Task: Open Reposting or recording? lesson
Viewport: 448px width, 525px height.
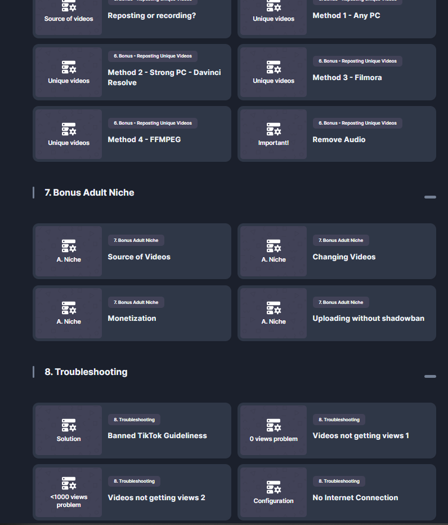Action: [x=151, y=15]
